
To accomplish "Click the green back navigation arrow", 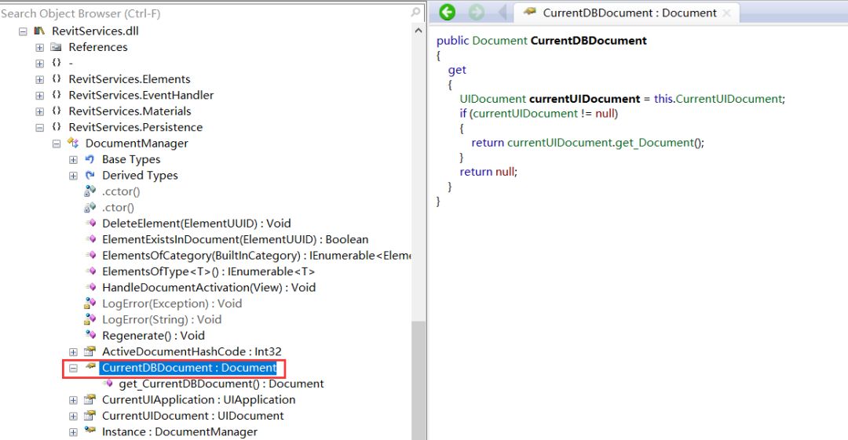I will click(x=448, y=12).
